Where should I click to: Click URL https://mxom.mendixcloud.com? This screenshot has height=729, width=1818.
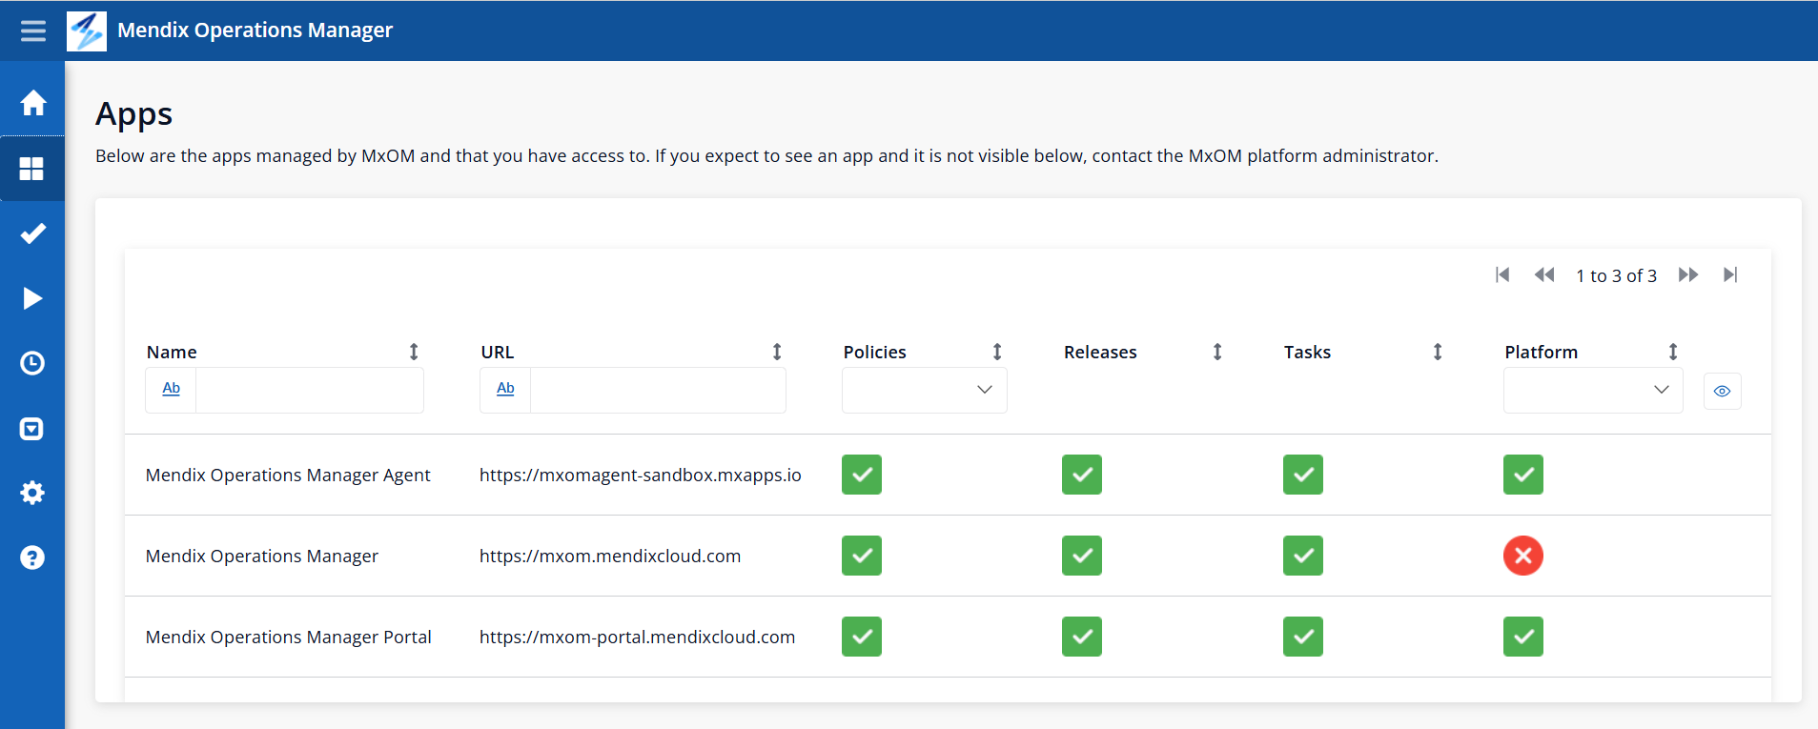coord(610,556)
